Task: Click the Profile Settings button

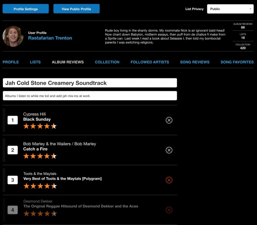Action: 26,9
